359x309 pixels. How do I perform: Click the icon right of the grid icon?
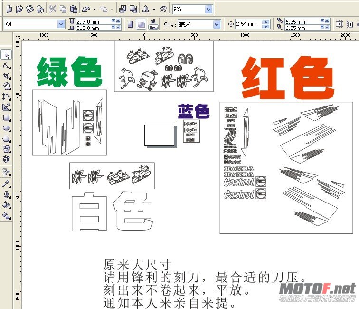click(x=350, y=24)
